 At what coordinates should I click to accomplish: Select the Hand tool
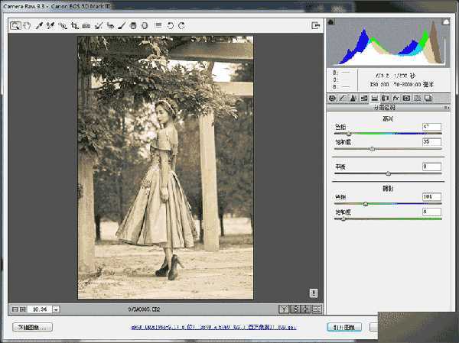pyautogui.click(x=26, y=25)
